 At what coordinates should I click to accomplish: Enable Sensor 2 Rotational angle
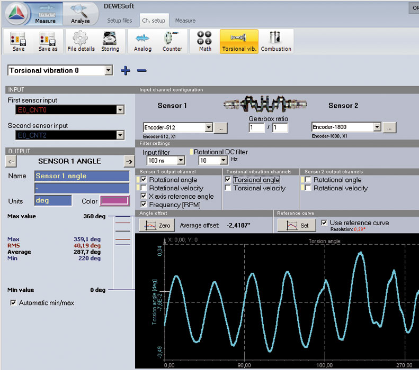(308, 180)
